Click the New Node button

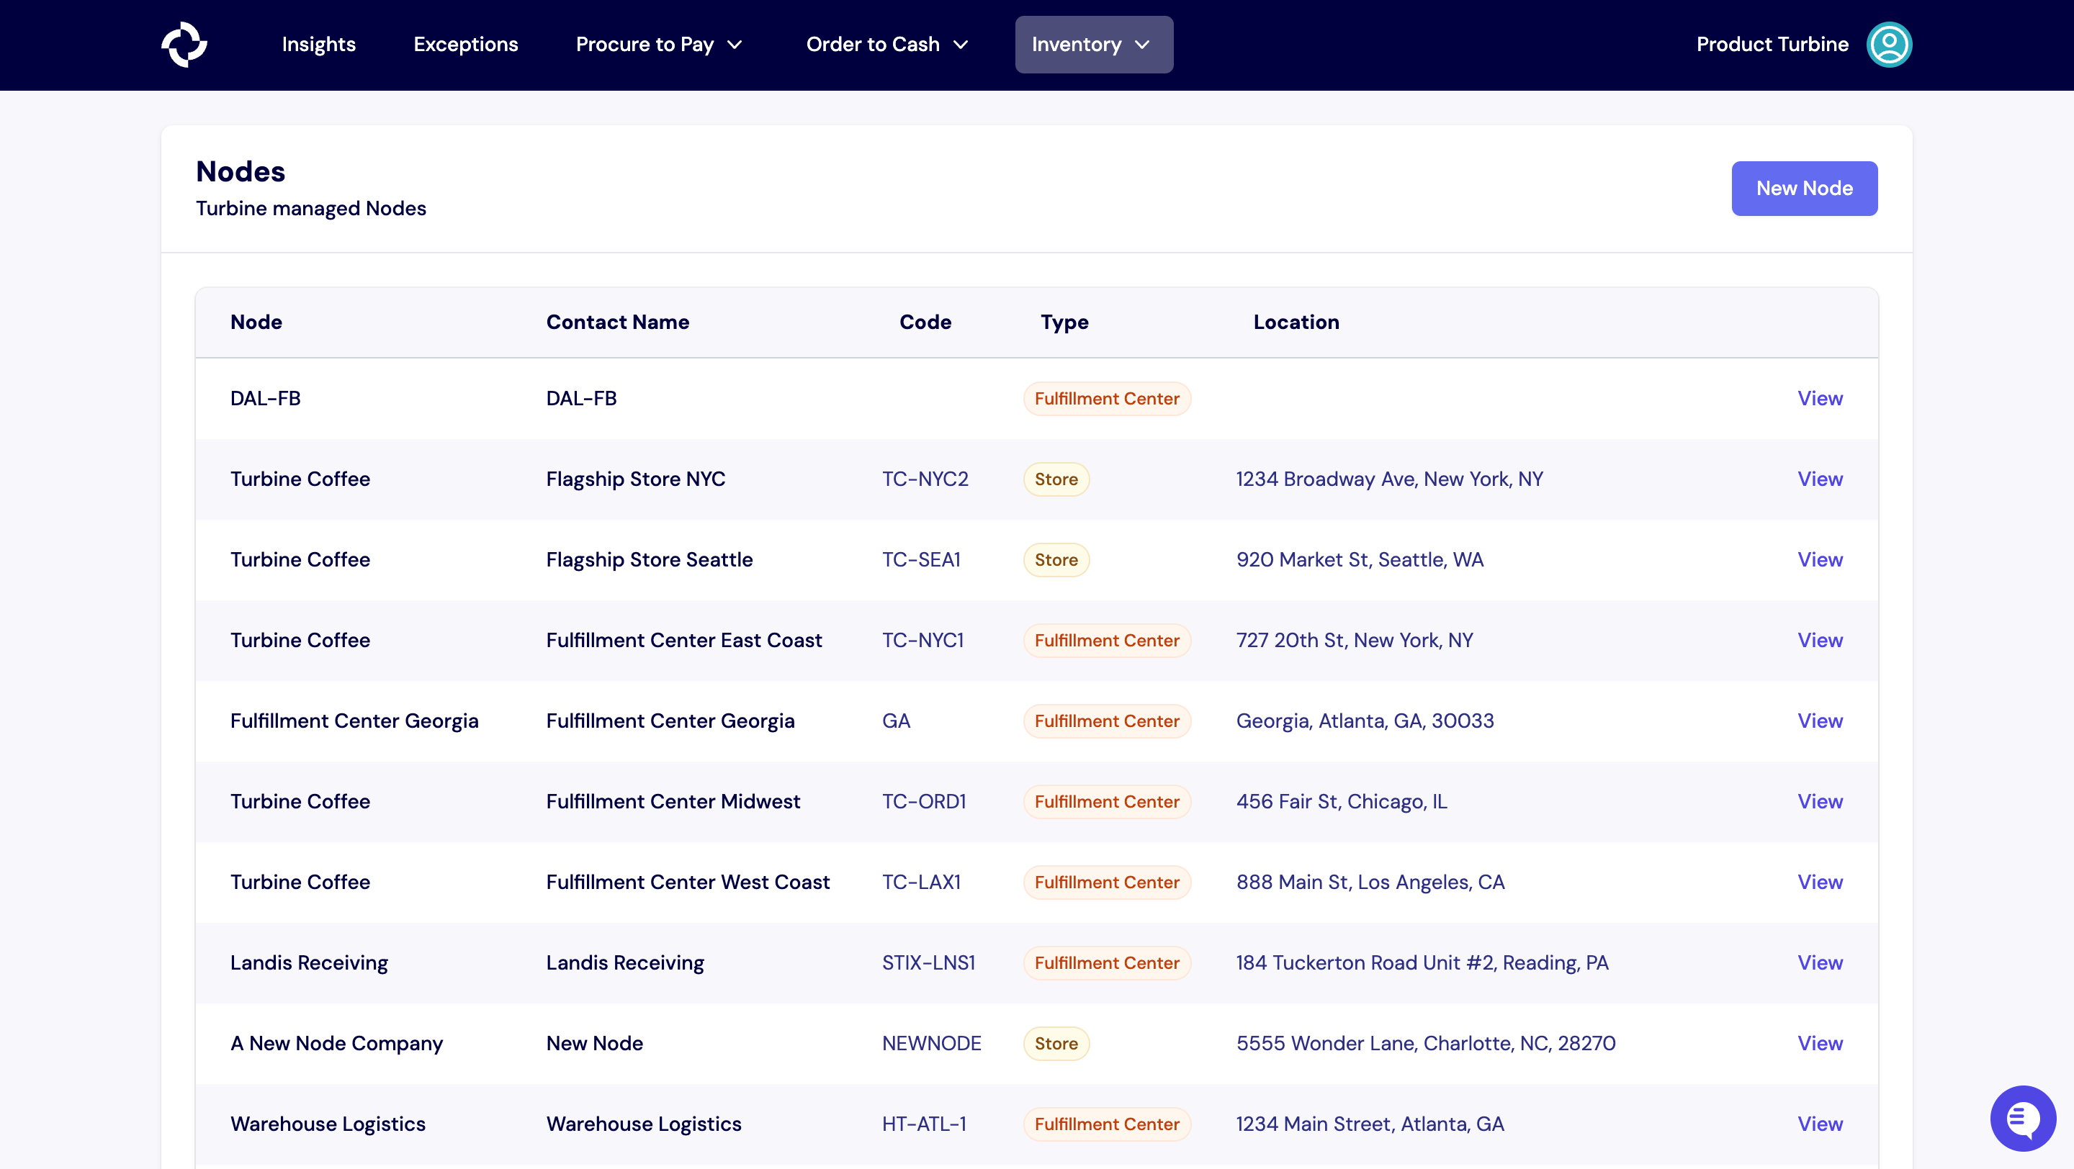tap(1803, 189)
